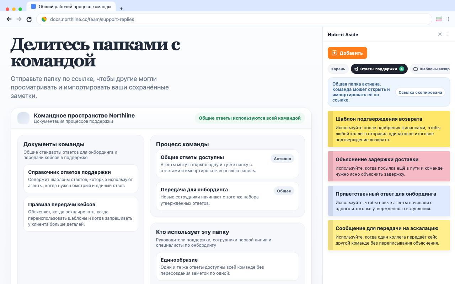Navigate back using the browser back arrow

click(9, 19)
